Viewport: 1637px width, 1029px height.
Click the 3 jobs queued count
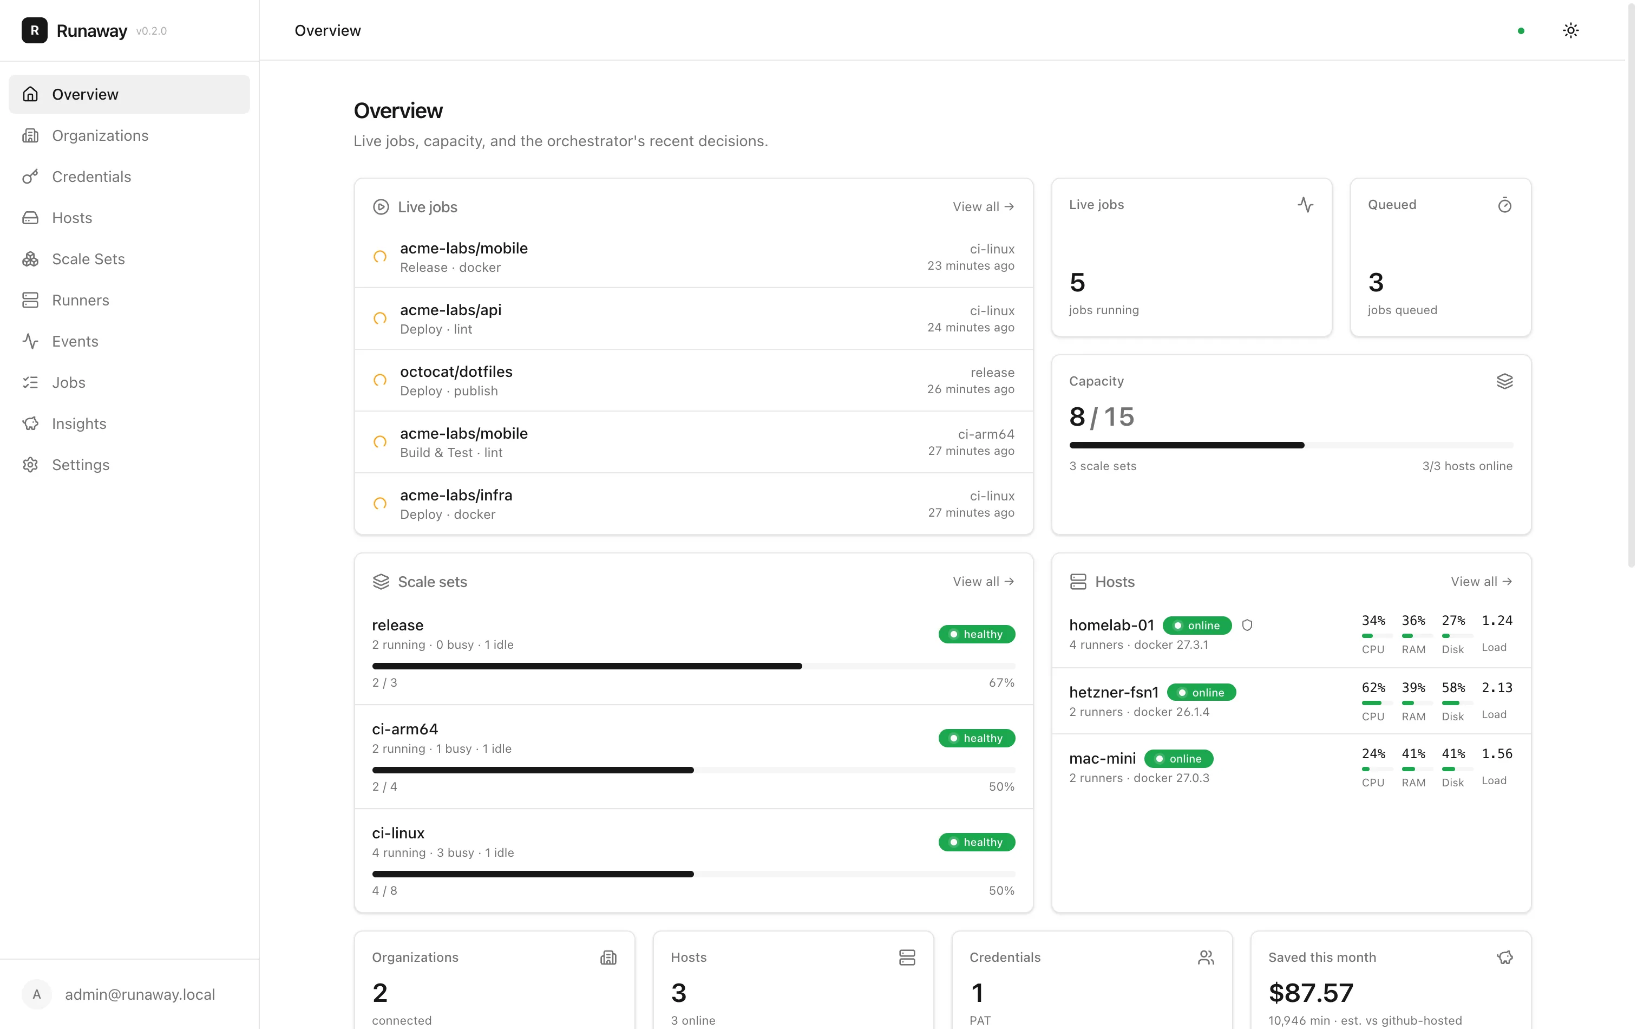1376,282
